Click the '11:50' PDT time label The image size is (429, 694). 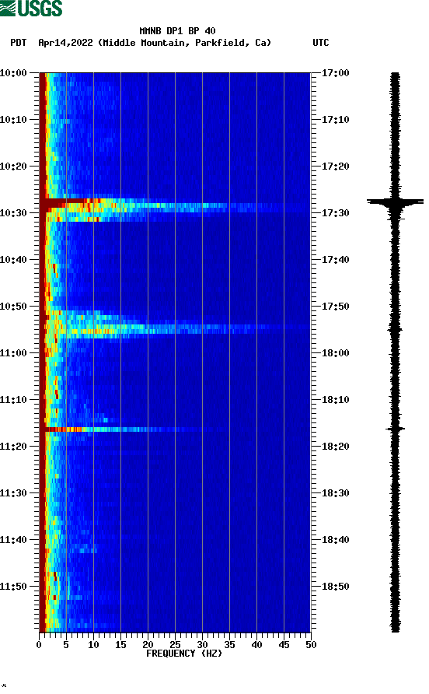[x=13, y=587]
